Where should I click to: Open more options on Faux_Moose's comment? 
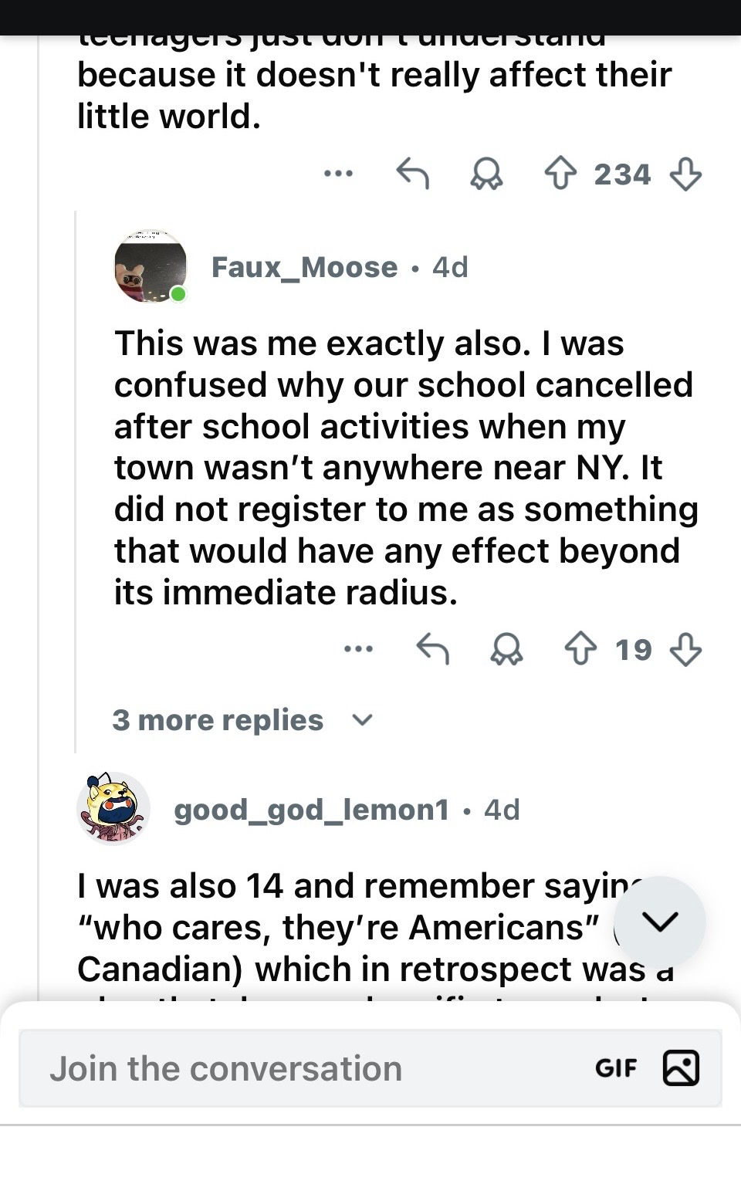pos(358,649)
